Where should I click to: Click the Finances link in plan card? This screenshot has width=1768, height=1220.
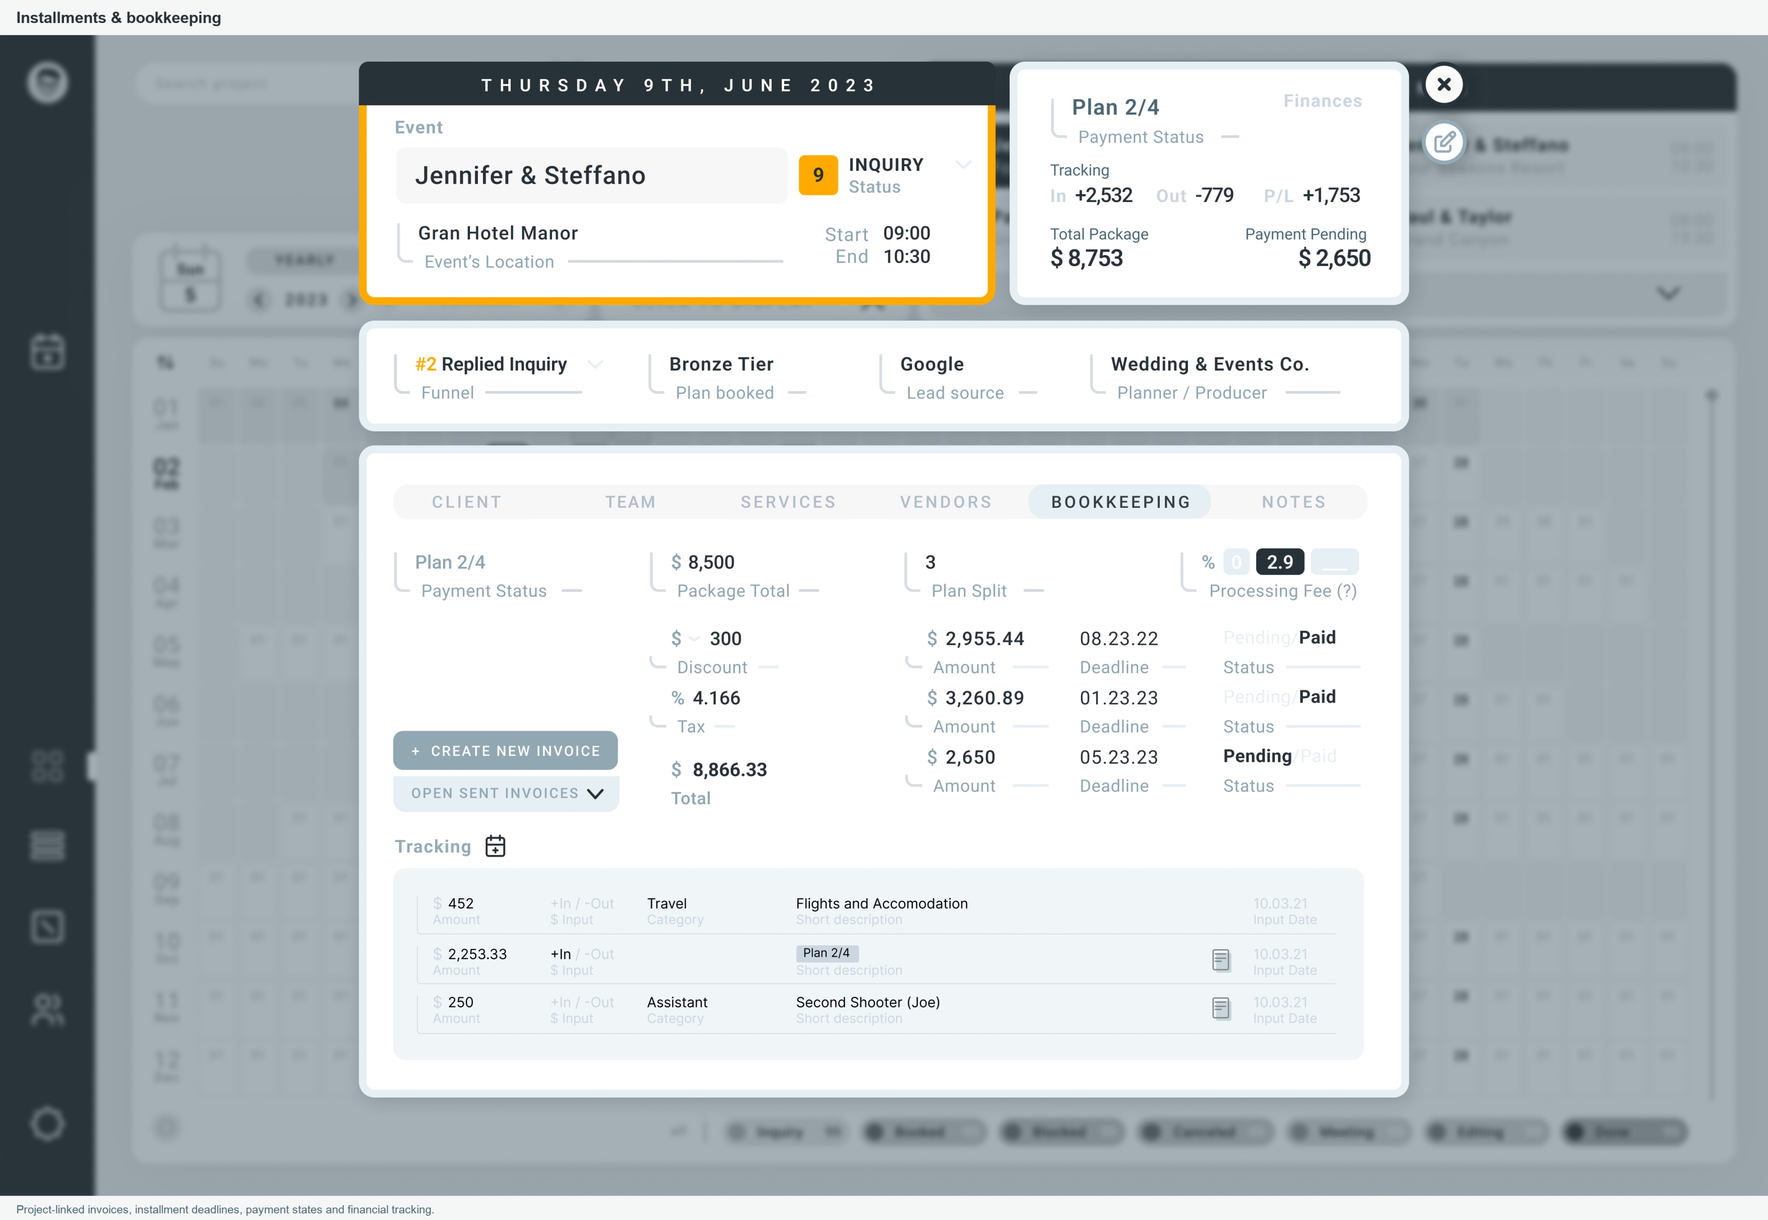pyautogui.click(x=1322, y=101)
